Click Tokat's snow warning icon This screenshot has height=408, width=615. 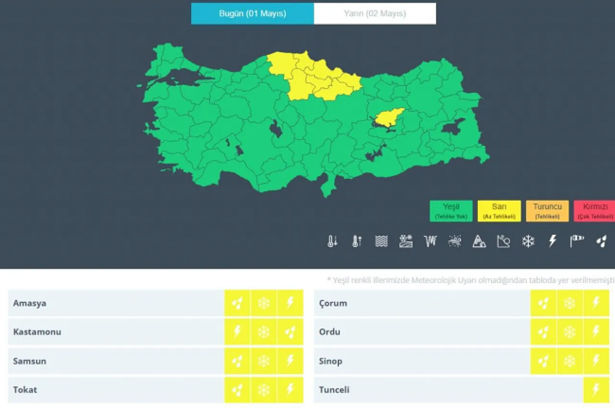[264, 390]
